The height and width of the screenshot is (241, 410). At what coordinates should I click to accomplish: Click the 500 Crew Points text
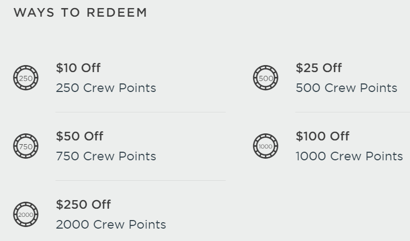pyautogui.click(x=346, y=88)
